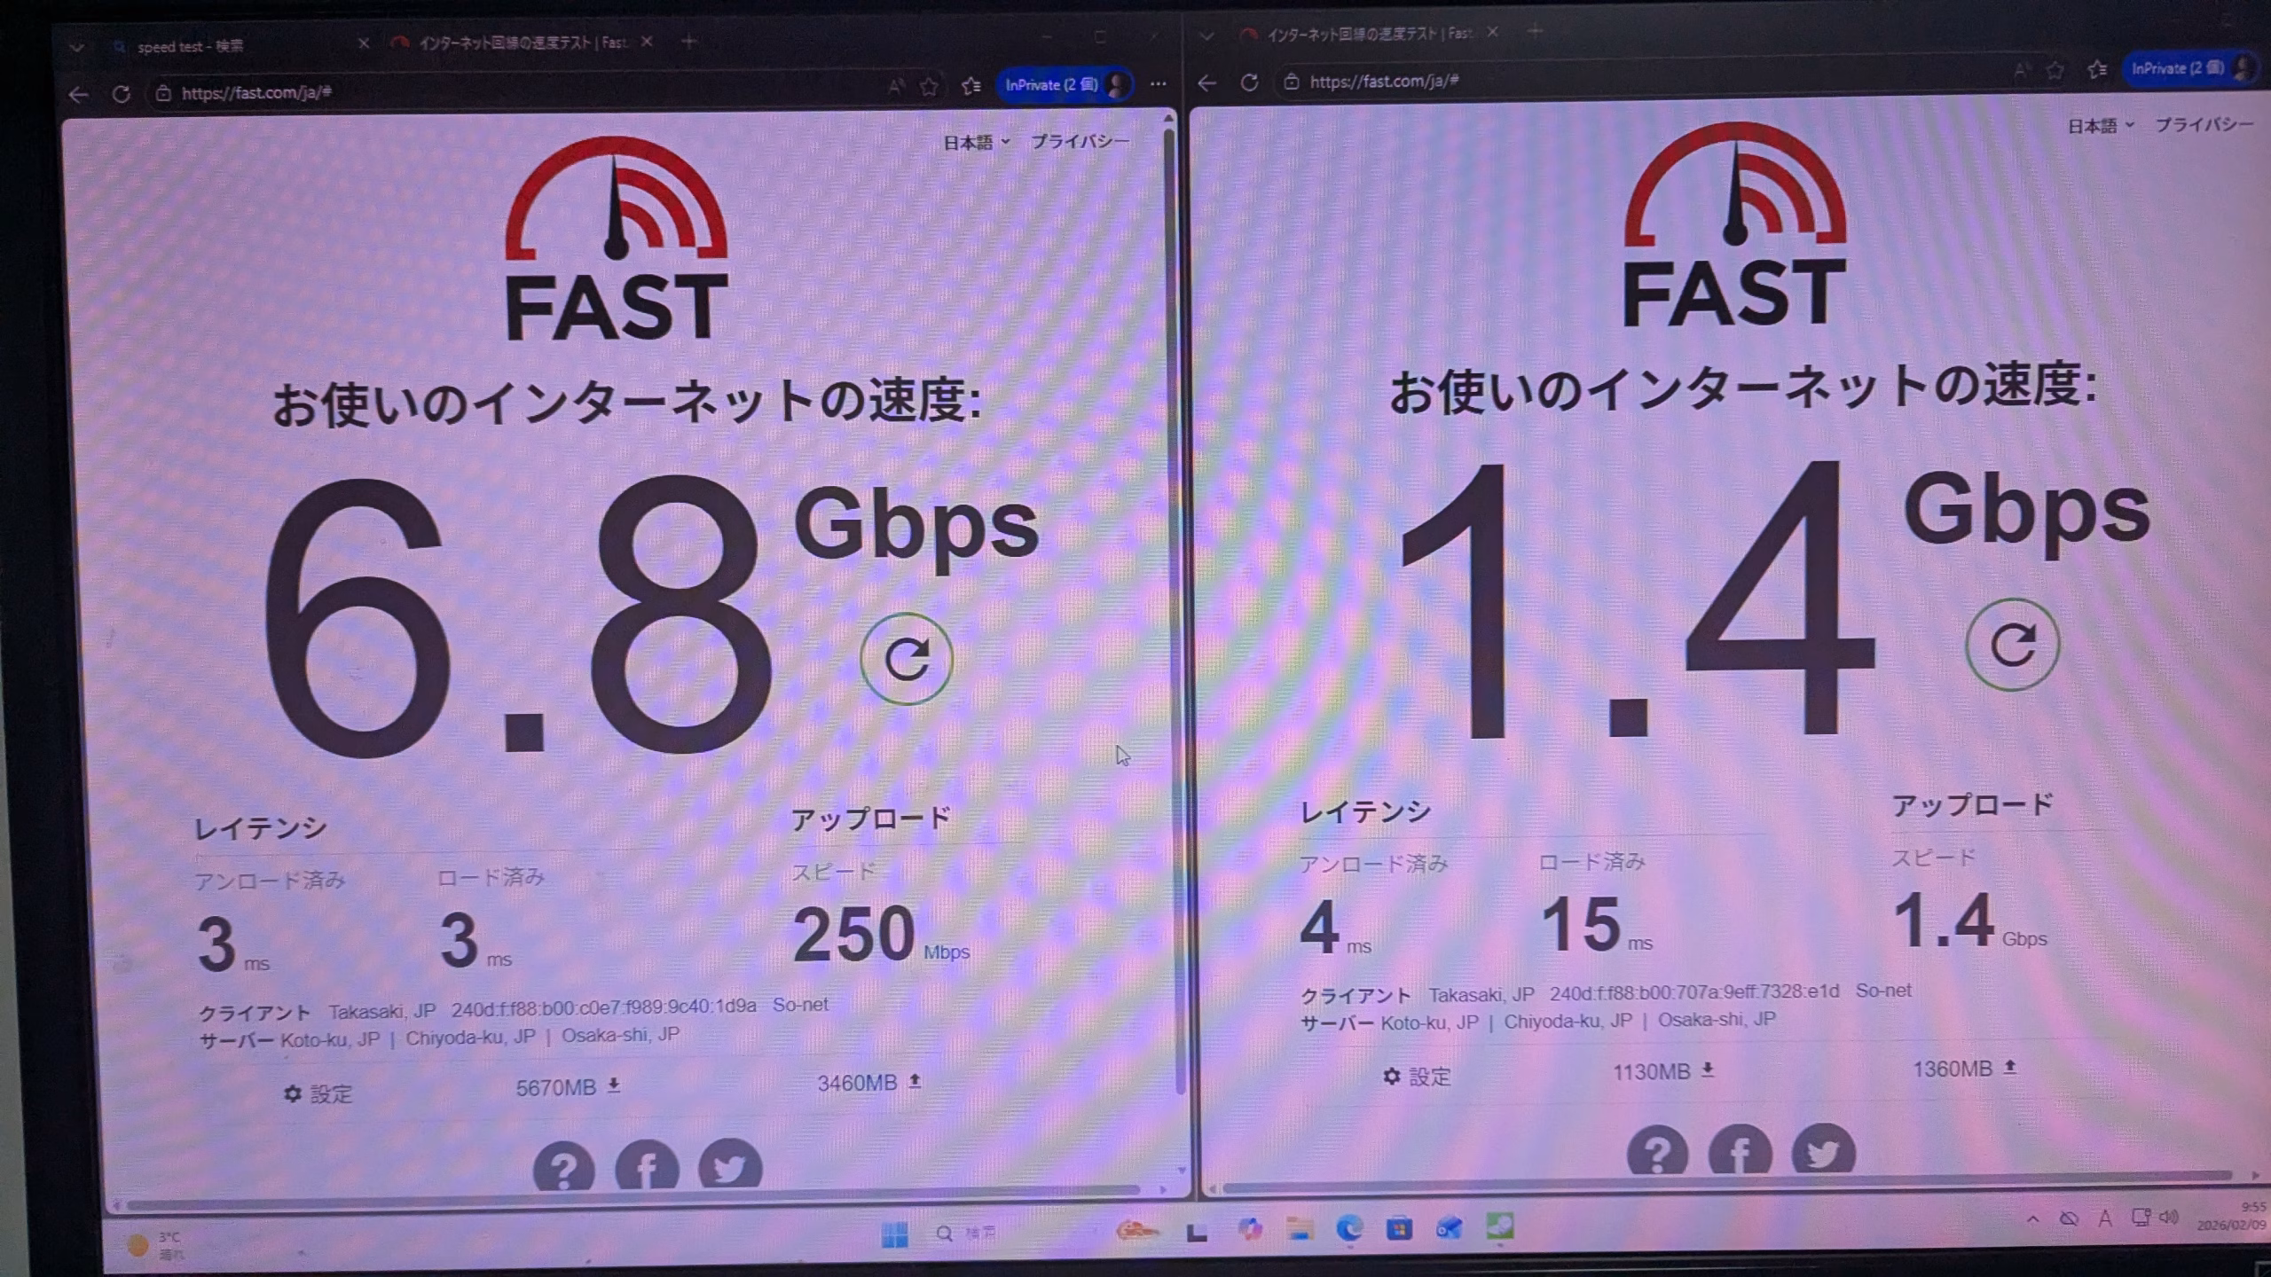This screenshot has width=2271, height=1277.
Task: Open 設定 settings in the left window
Action: [x=318, y=1093]
